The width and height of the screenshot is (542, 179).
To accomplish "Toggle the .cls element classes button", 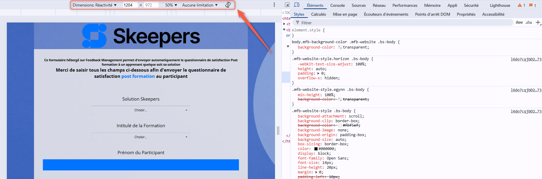I will point(529,22).
